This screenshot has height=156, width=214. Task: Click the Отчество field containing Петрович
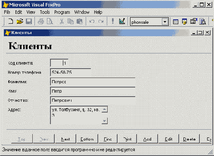[93, 100]
